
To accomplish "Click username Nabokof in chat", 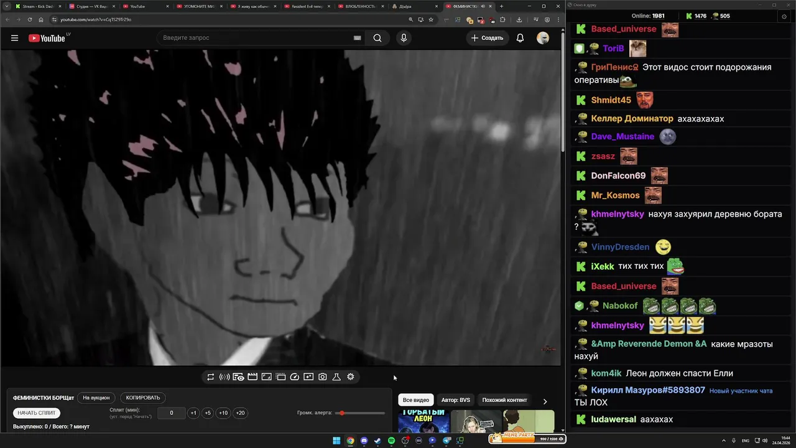I will pyautogui.click(x=620, y=306).
